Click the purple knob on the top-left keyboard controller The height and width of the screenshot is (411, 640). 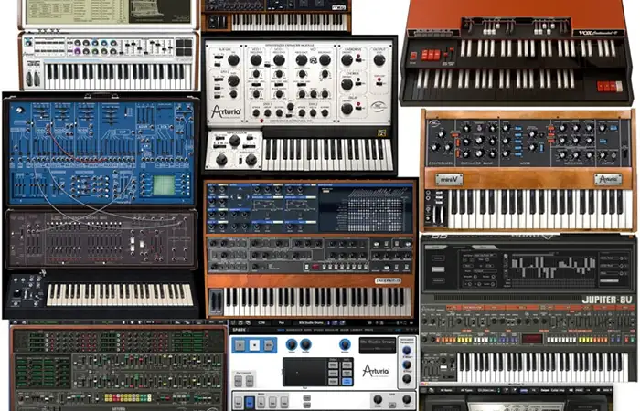tap(77, 51)
